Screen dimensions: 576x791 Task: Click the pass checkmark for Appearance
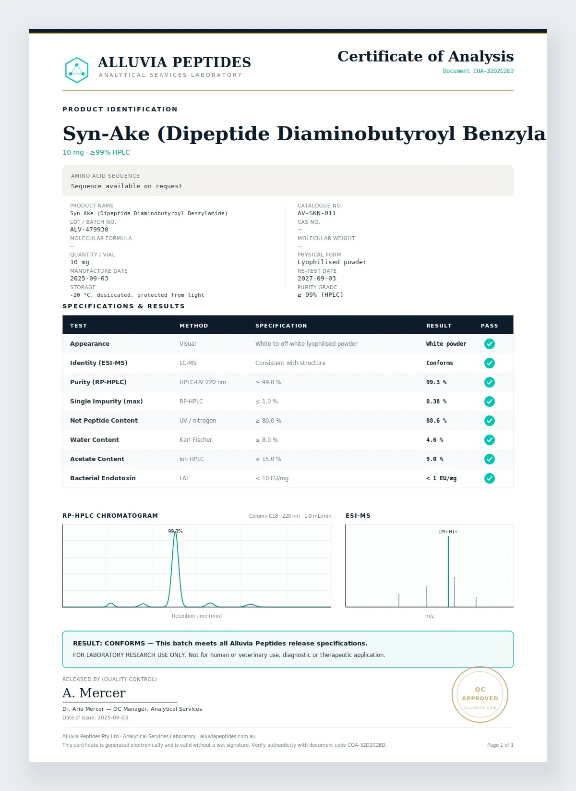[490, 344]
